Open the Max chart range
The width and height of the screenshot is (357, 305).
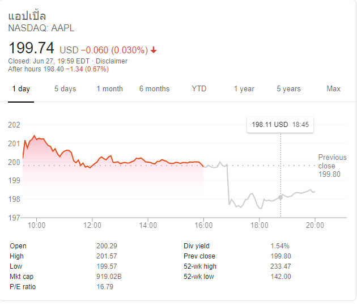(x=334, y=88)
